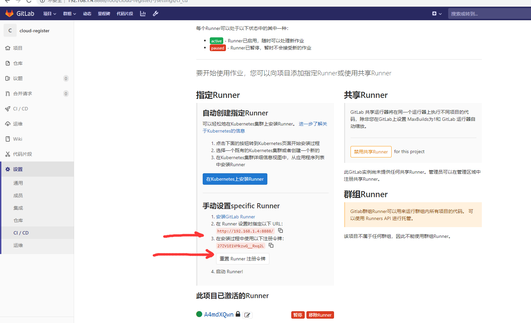This screenshot has width=531, height=323.
Task: Click the 合并请求 merge request icon
Action: click(8, 94)
